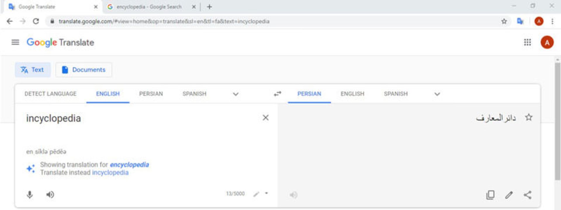
Task: Select English as source language
Action: [x=108, y=94]
